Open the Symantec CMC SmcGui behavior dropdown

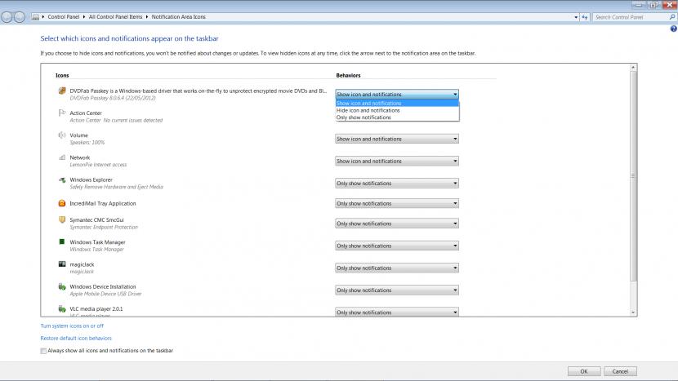click(396, 224)
